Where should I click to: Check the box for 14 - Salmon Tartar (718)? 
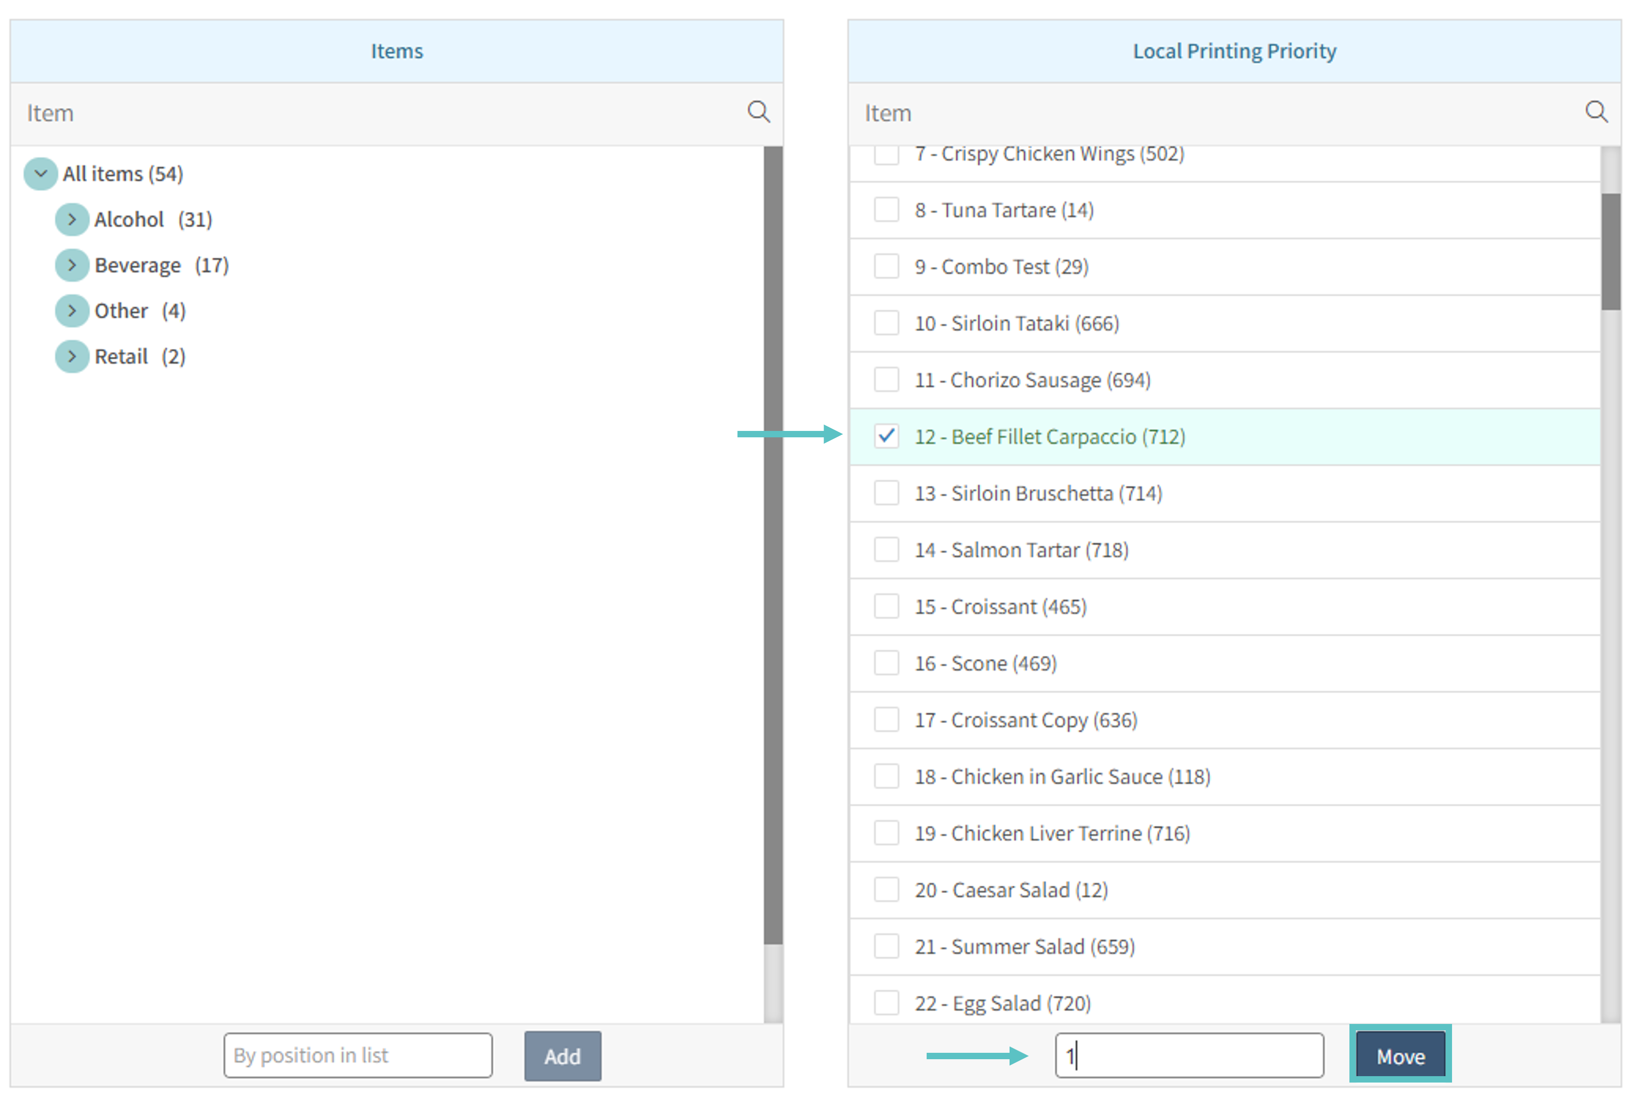886,550
